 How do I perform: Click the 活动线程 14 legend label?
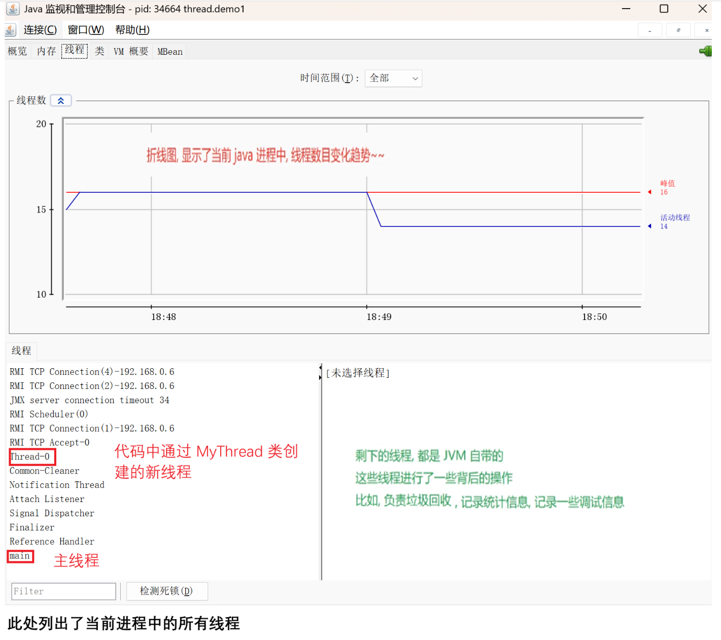[x=675, y=222]
